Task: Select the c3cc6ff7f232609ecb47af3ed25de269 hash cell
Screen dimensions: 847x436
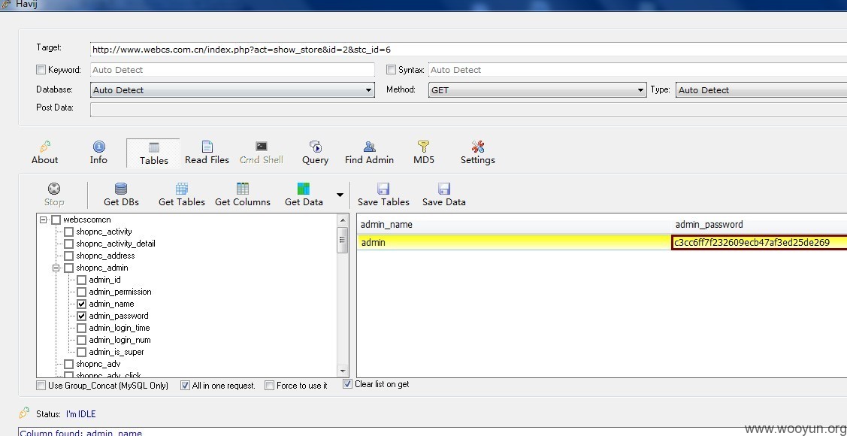Action: click(x=759, y=243)
